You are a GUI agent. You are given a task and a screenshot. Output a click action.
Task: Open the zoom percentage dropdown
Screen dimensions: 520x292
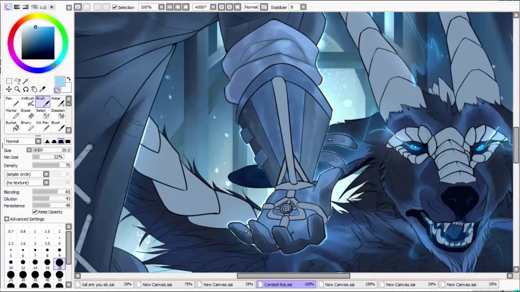161,7
